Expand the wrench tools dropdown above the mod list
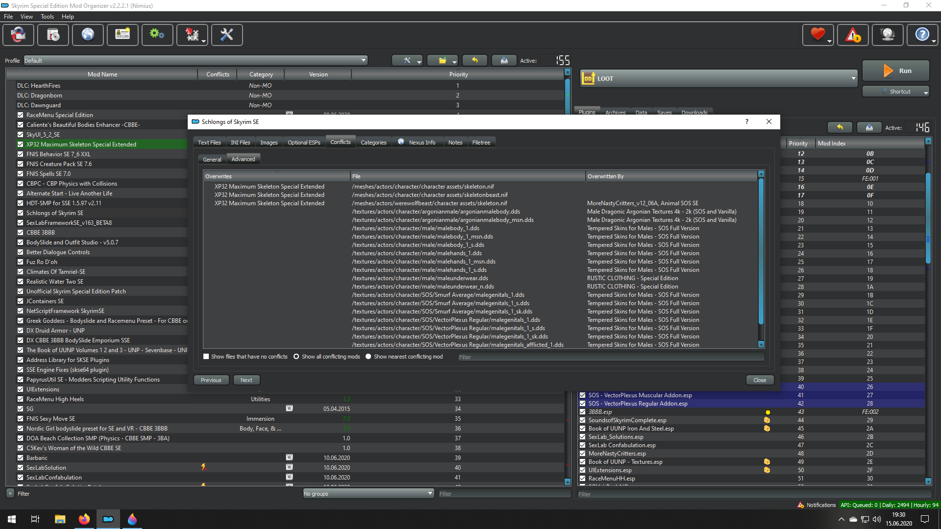 420,61
